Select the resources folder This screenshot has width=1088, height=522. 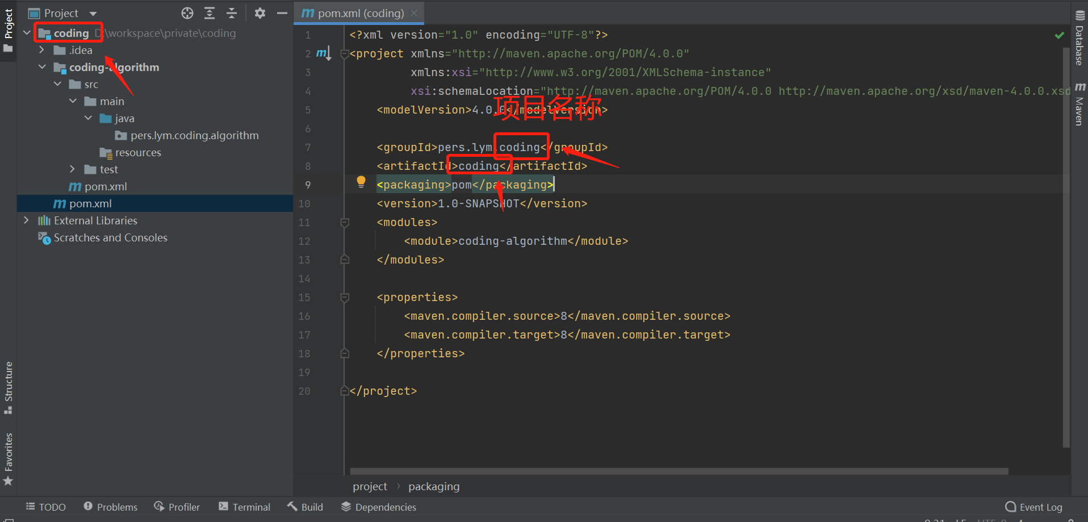click(131, 152)
